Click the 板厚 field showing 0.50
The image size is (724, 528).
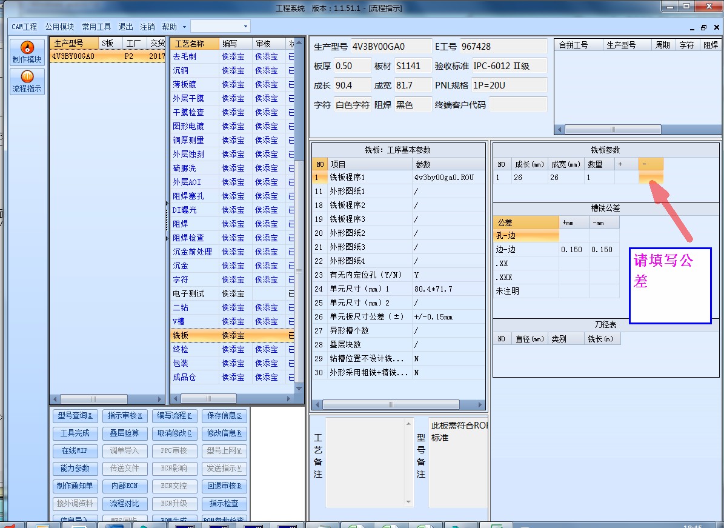coord(352,66)
